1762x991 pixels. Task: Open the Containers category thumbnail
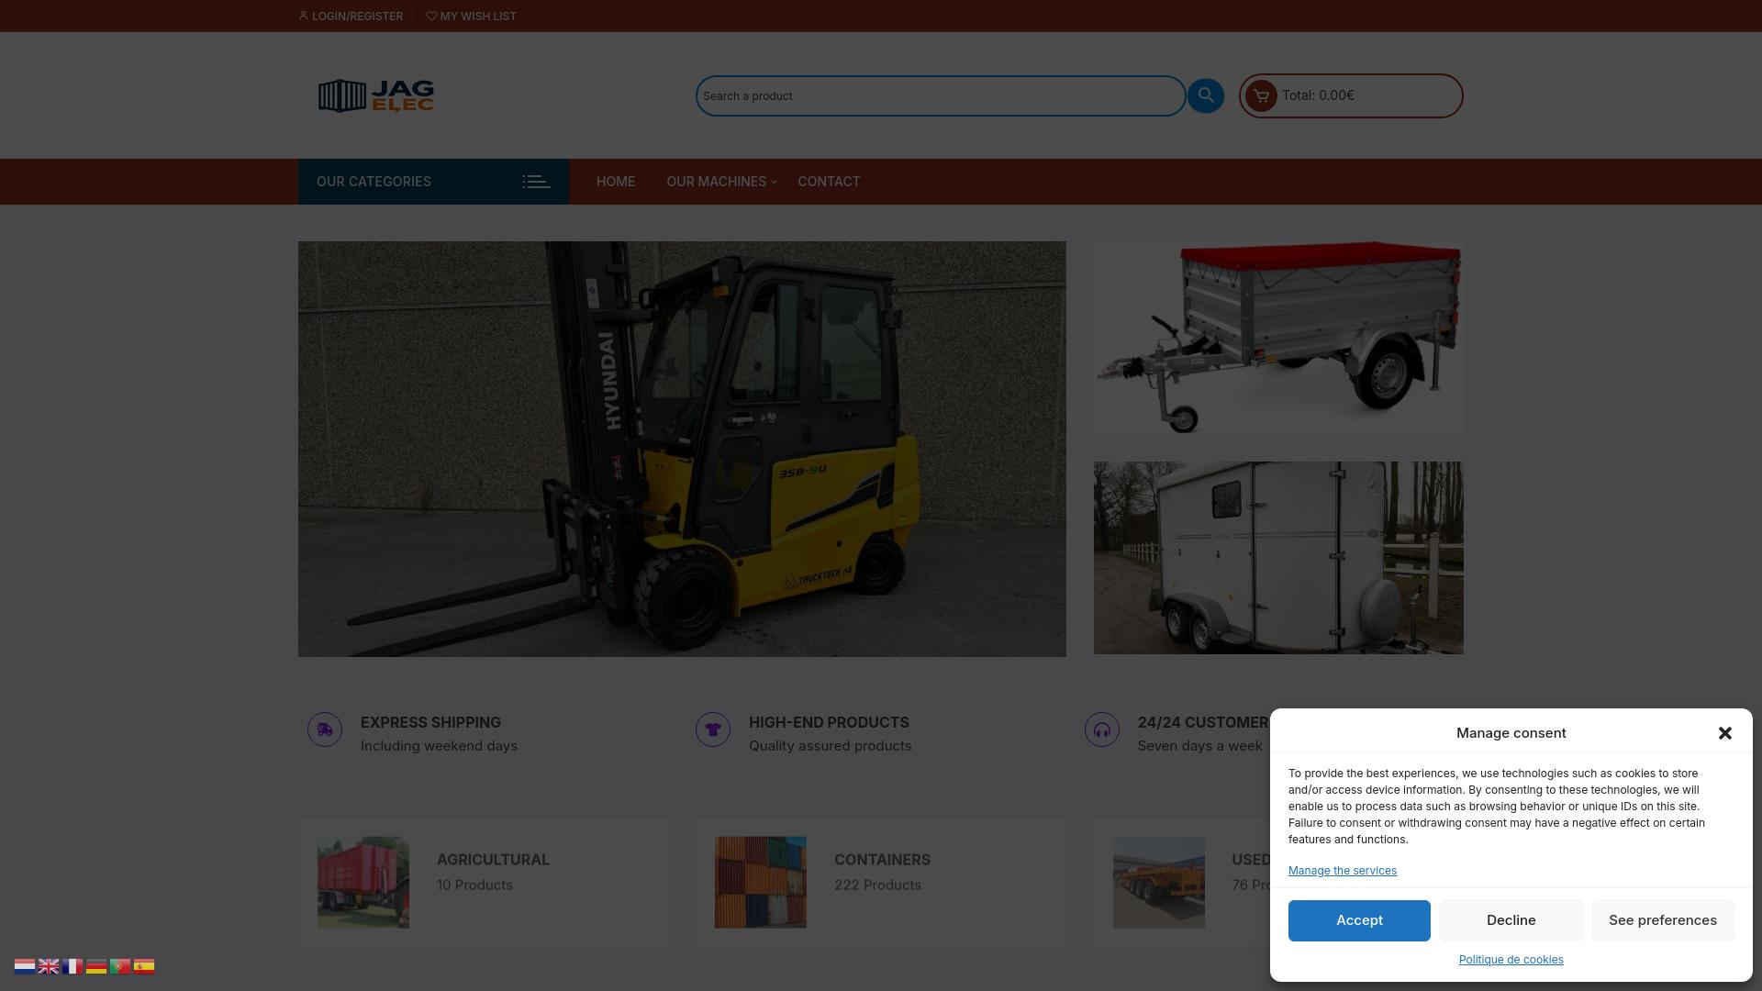761,882
